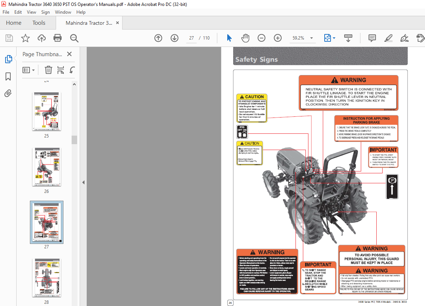Activate the Hand pan tool
This screenshot has height=306, width=425.
tap(245, 38)
